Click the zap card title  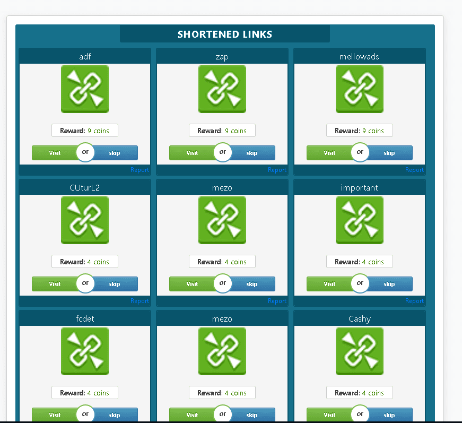click(222, 57)
